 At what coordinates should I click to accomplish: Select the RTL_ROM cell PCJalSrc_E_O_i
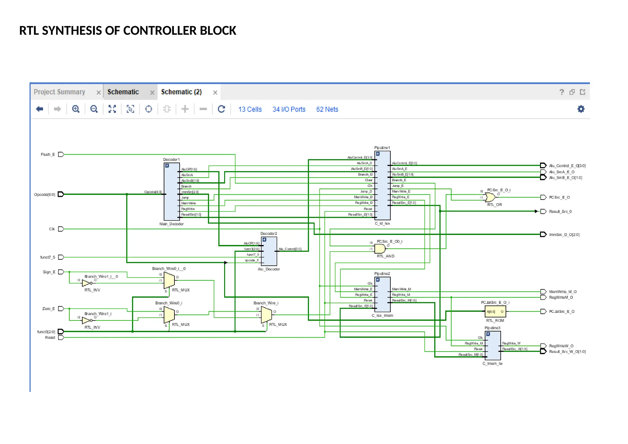click(495, 312)
